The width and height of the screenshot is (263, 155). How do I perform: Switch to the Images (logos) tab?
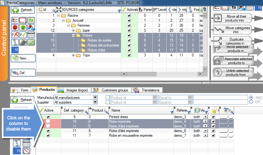[x=74, y=90]
